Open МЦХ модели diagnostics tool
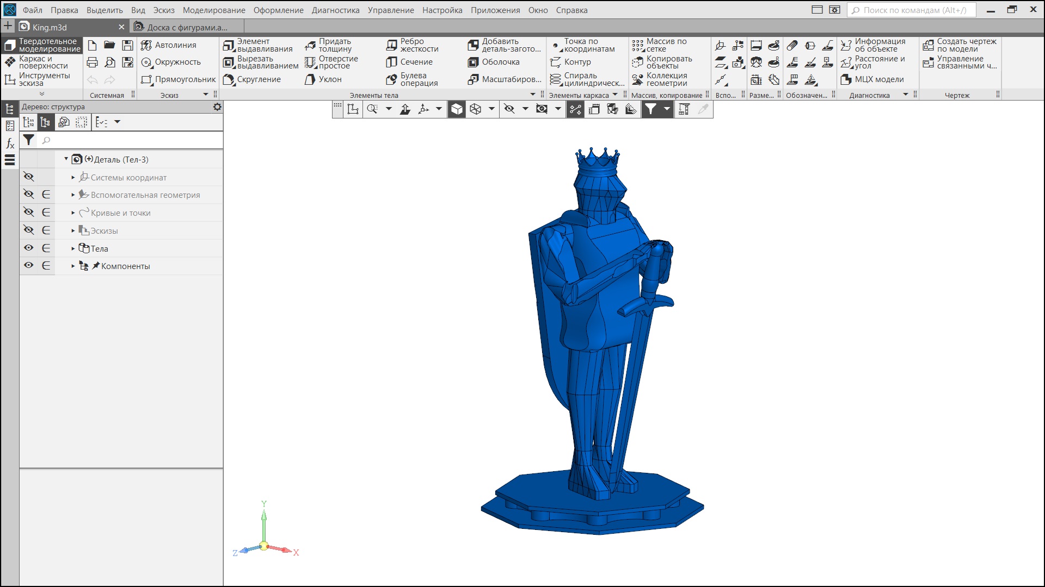1045x587 pixels. tap(872, 79)
